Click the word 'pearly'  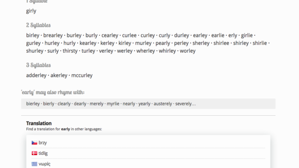[163, 43]
